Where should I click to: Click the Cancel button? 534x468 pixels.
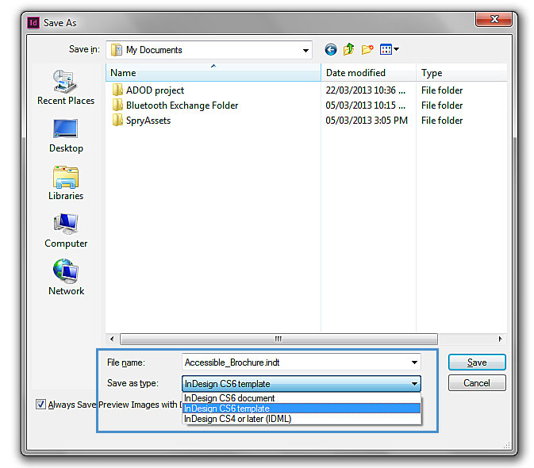pos(476,383)
